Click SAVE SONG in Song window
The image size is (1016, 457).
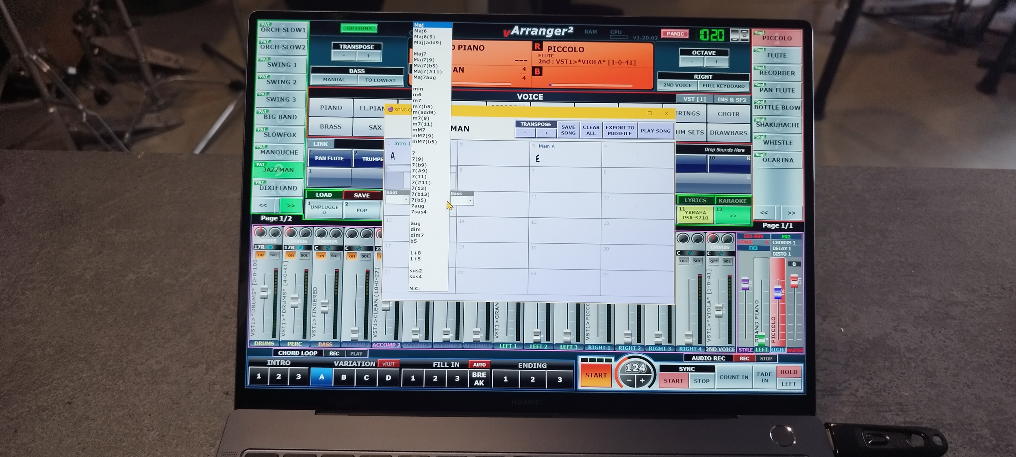(x=568, y=130)
